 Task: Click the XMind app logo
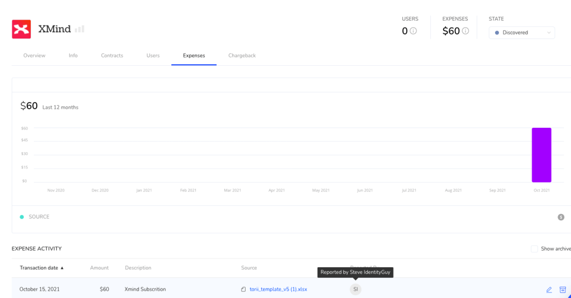(x=21, y=29)
